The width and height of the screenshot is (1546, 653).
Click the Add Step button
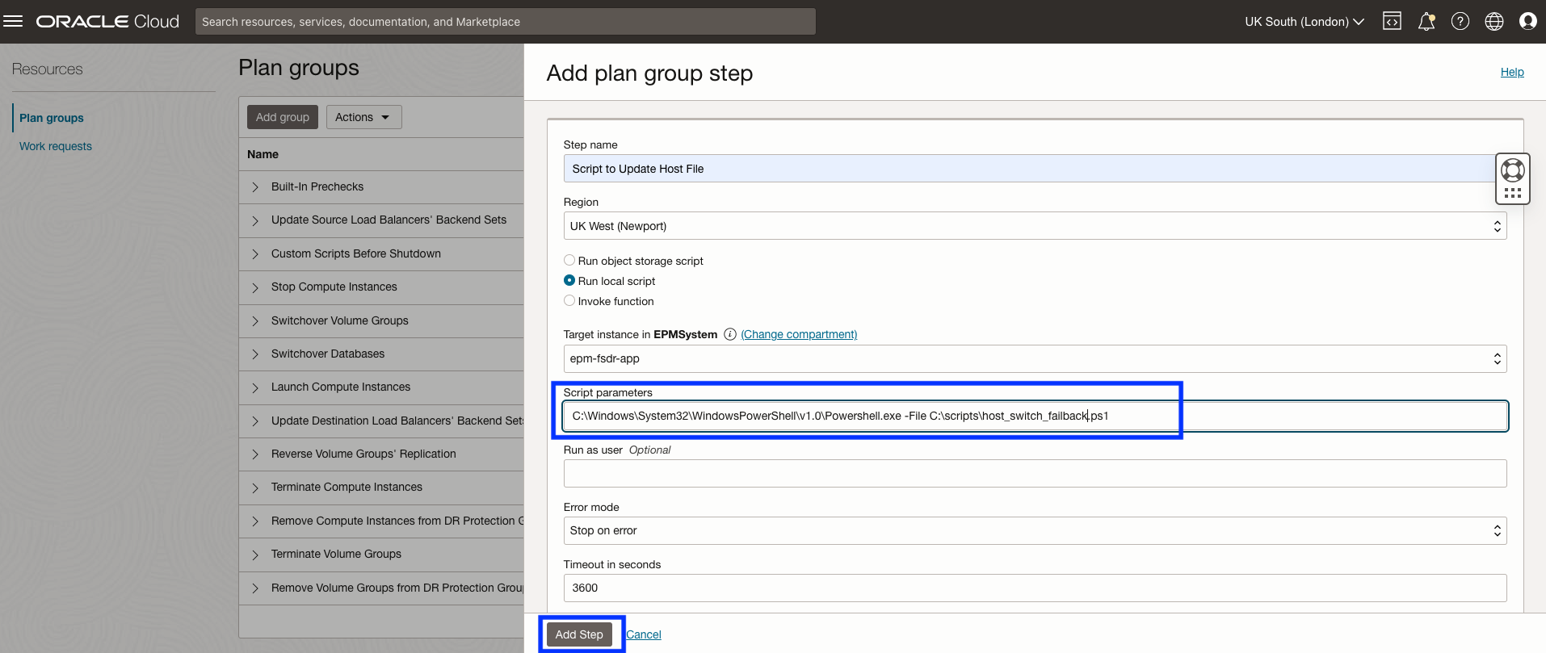[x=579, y=634]
